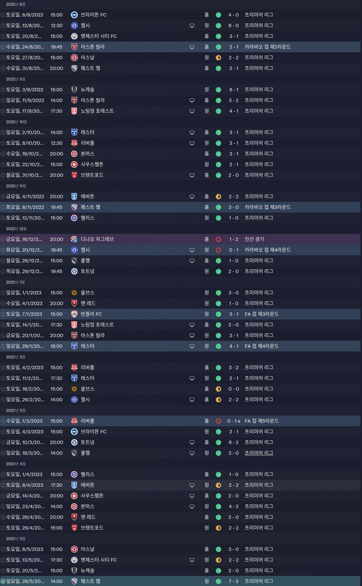Select Manchester City badge on 20/8 fixture
The image size is (362, 586).
click(x=74, y=36)
